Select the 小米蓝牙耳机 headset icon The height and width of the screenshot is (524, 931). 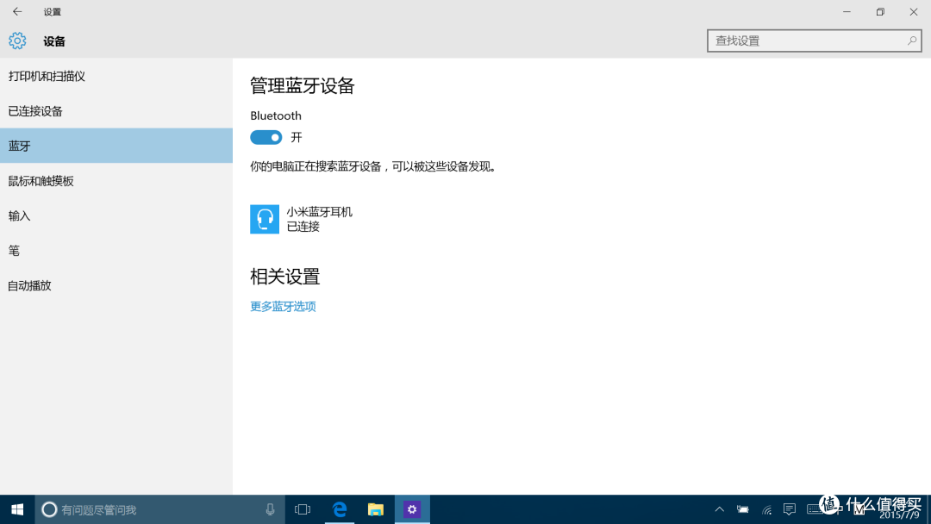tap(265, 219)
